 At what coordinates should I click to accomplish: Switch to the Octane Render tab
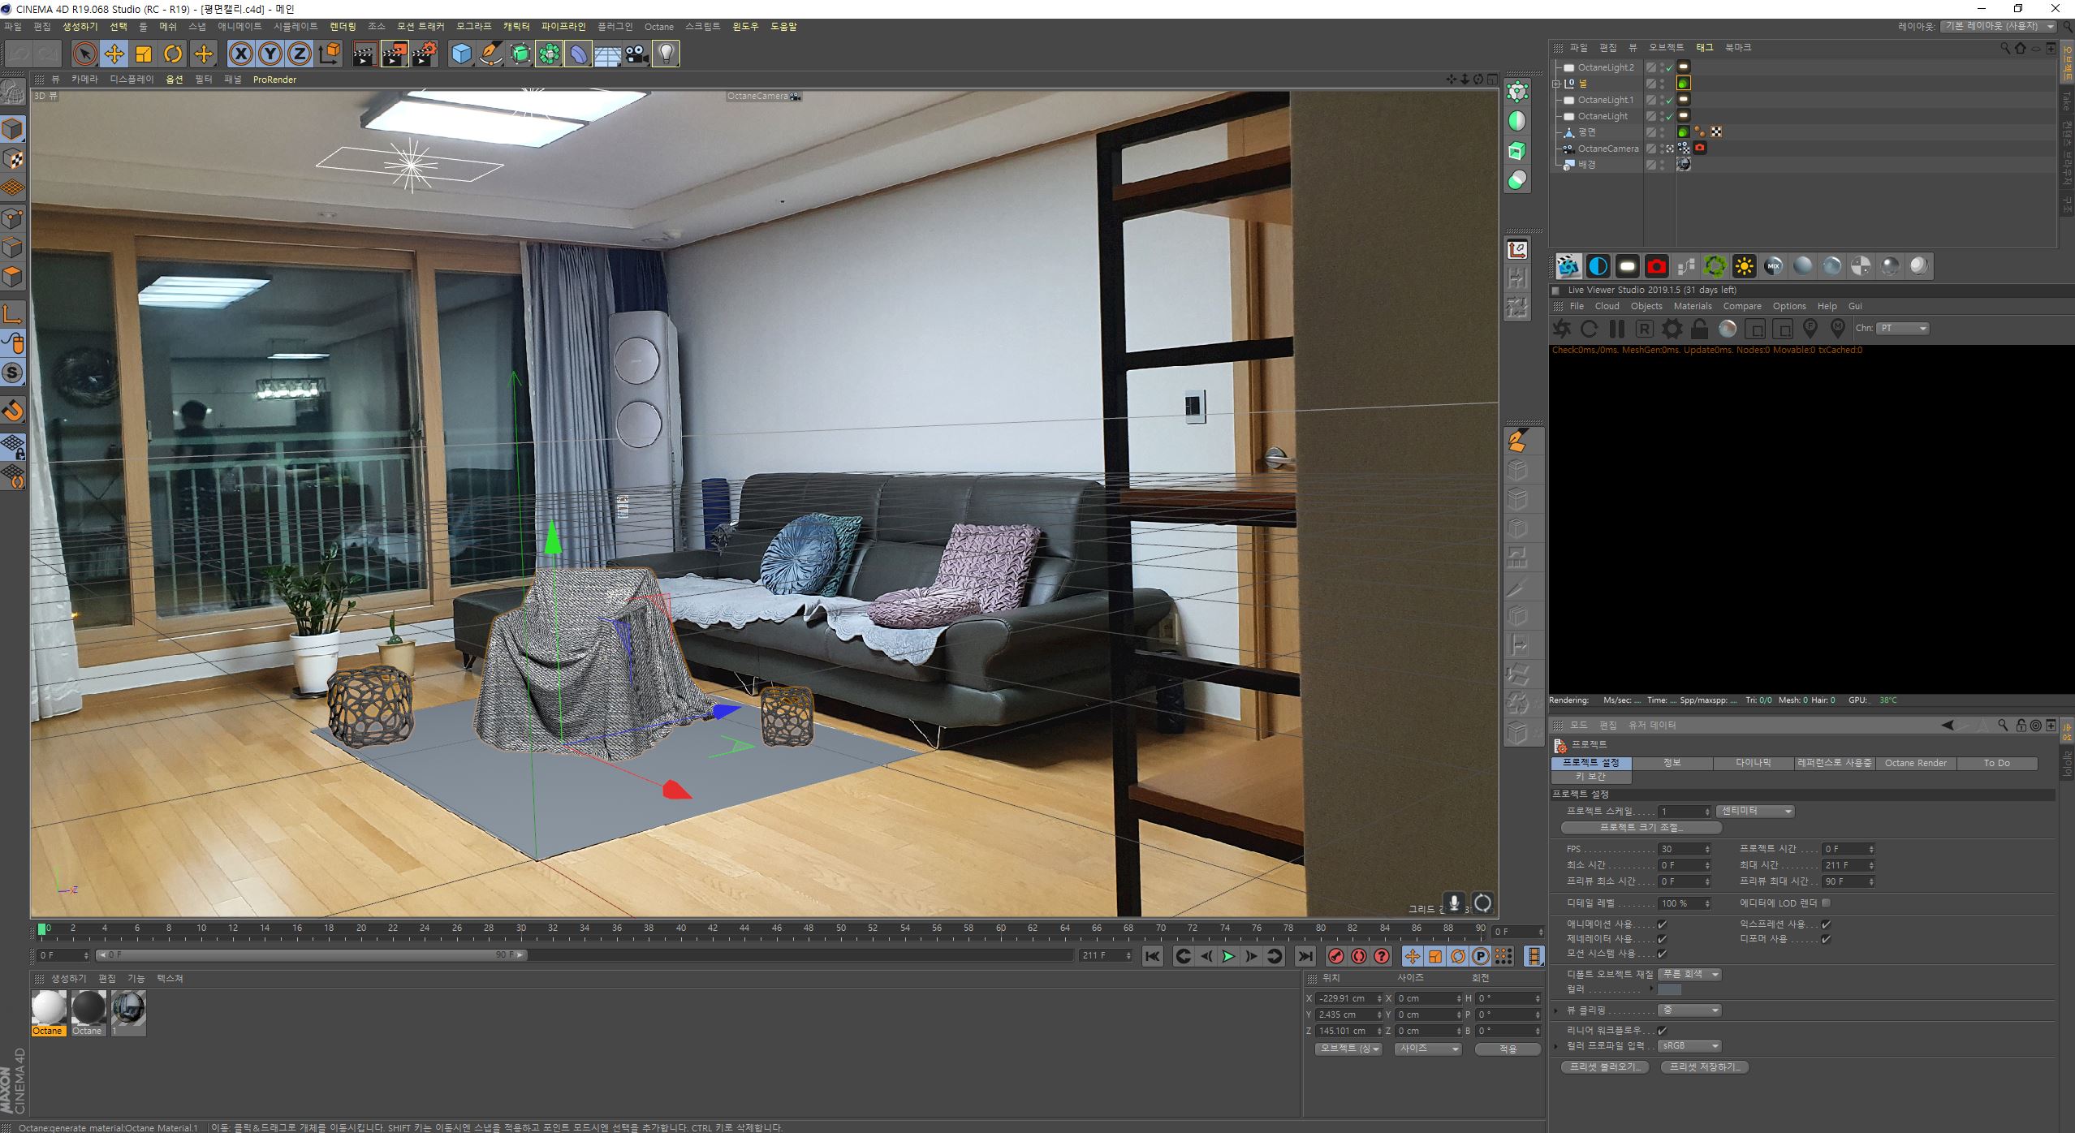[1915, 763]
